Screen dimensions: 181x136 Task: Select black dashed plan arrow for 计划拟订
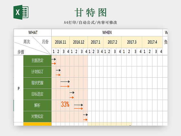tap(58, 70)
